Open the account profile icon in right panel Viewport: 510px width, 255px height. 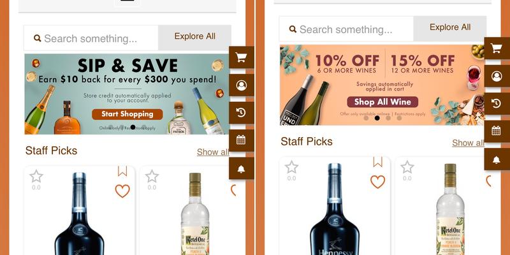click(x=497, y=76)
